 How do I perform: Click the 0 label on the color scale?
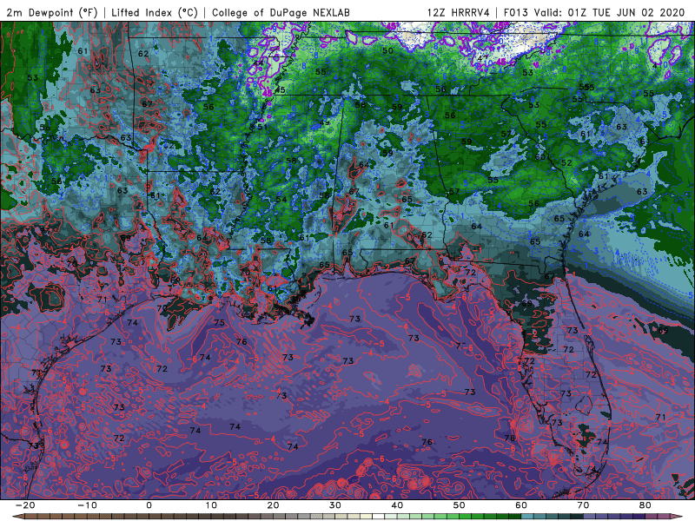click(149, 505)
